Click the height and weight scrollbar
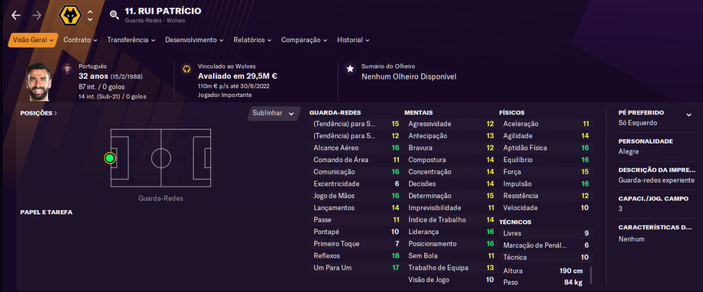Screen dimensions: 703x292 (x=591, y=275)
